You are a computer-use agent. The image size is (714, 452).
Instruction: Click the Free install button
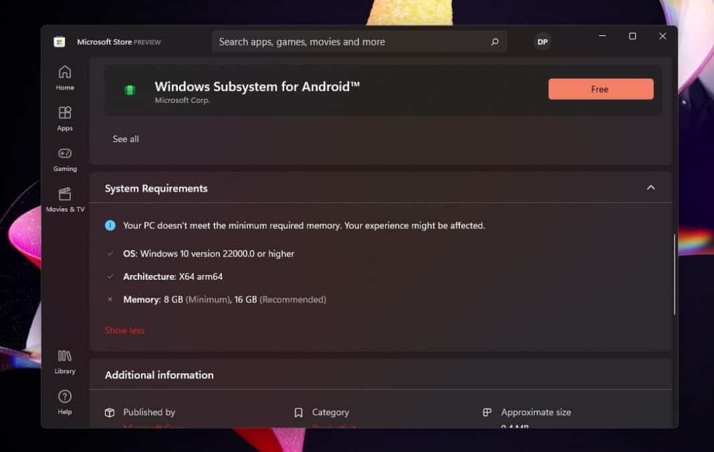tap(600, 89)
